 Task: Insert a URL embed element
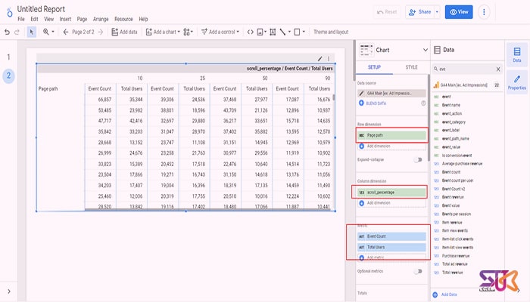click(250, 32)
